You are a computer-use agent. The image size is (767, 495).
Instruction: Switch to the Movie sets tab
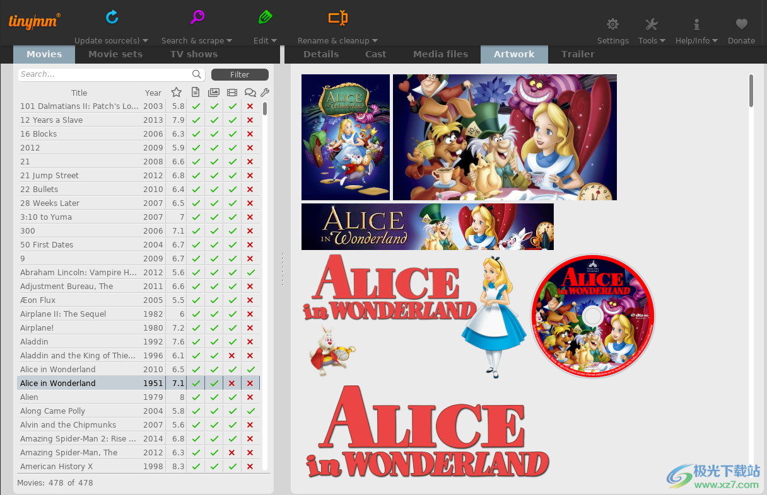pyautogui.click(x=115, y=54)
